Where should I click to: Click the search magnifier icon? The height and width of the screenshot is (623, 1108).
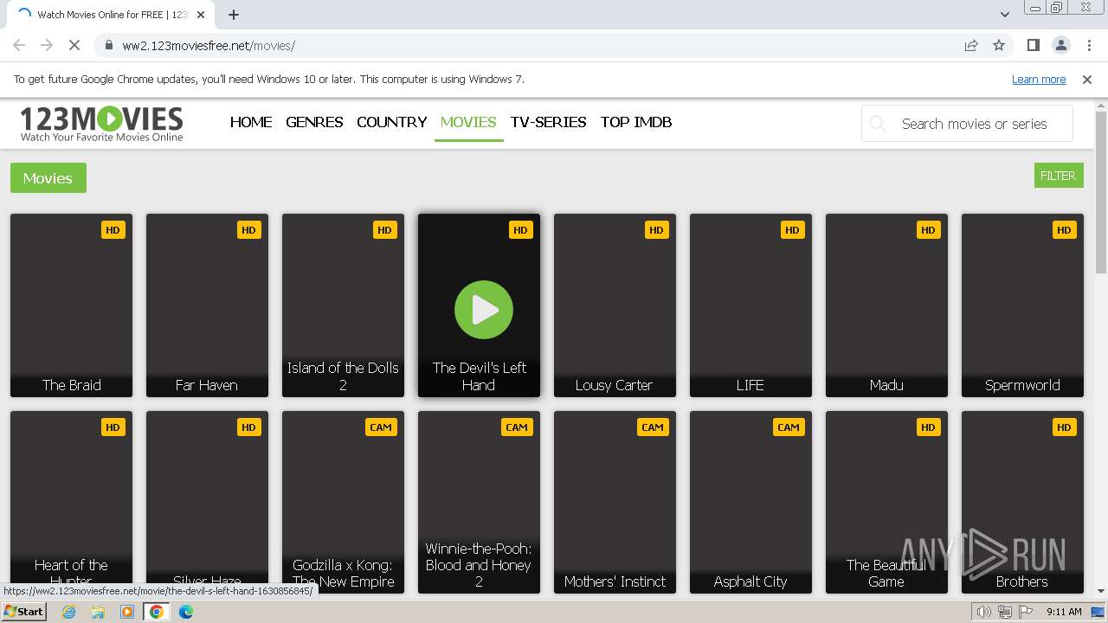(878, 124)
